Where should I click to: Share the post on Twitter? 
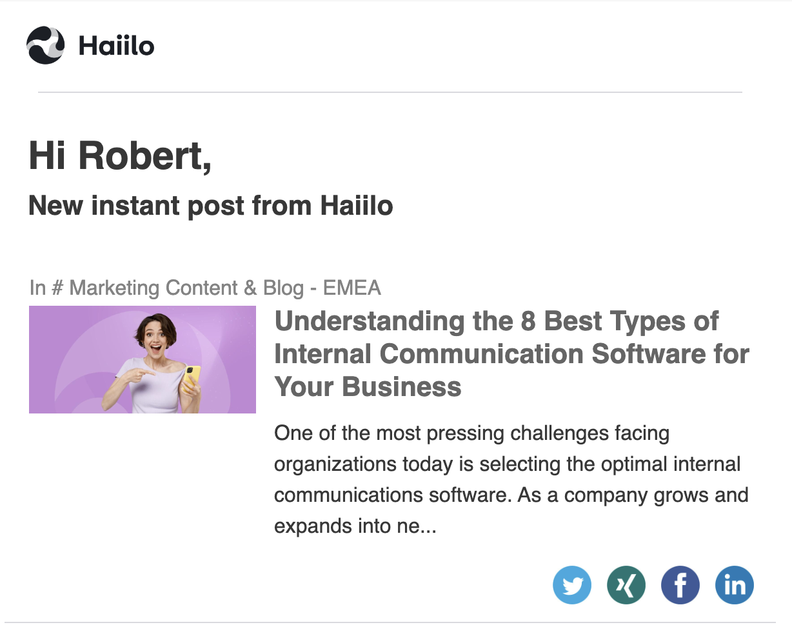click(x=572, y=585)
